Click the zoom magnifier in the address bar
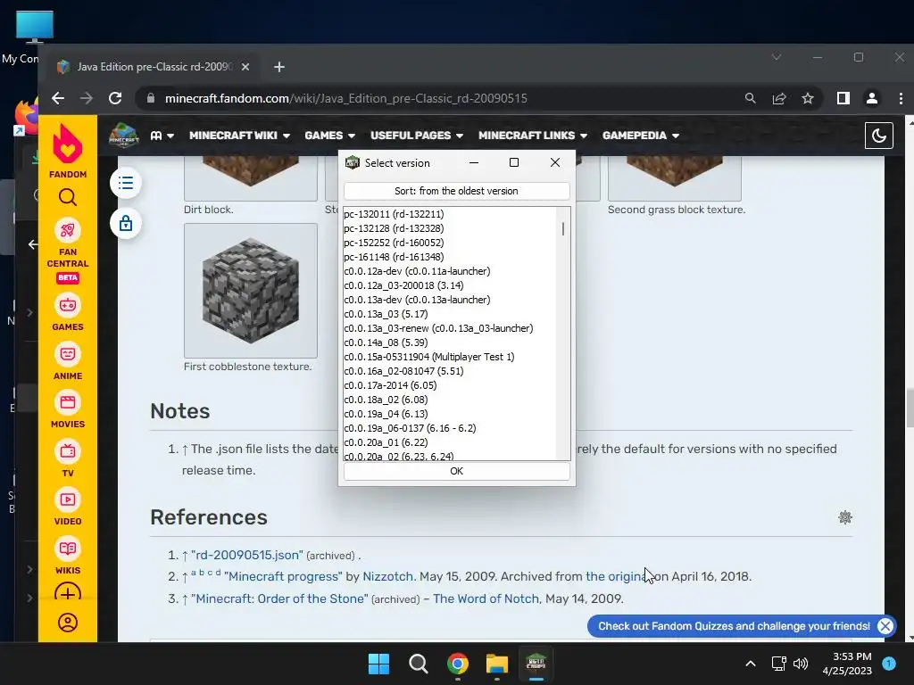Viewport: 914px width, 685px height. point(750,98)
